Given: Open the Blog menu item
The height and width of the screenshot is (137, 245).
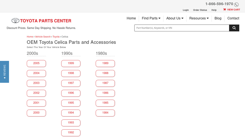Looking at the screenshot, I should pos(218,18).
